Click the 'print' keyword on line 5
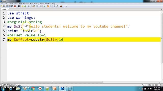This screenshot has height=91, width=163. click(x=13, y=31)
